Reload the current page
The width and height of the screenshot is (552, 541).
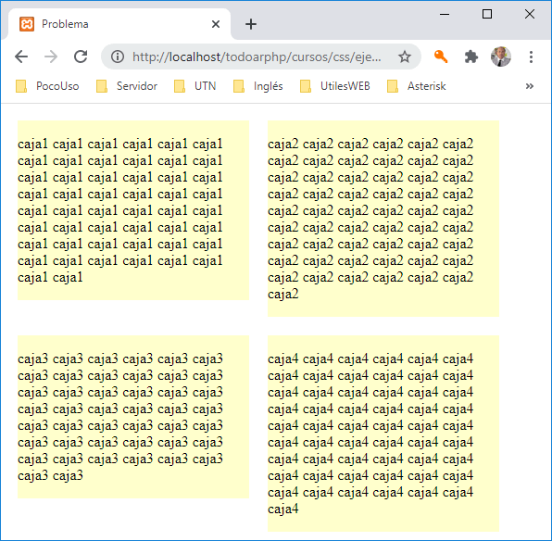81,57
